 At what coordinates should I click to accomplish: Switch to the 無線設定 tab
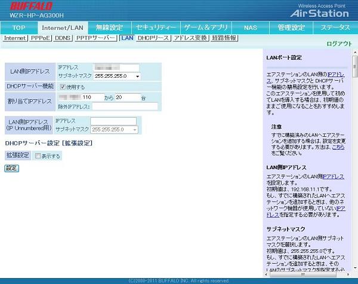[x=109, y=28]
